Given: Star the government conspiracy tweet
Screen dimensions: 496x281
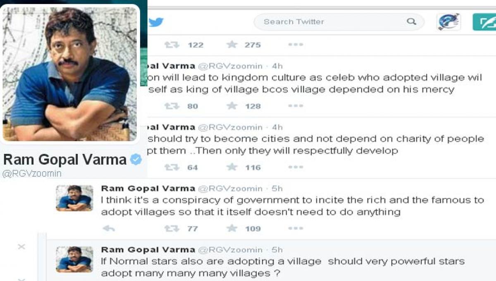Looking at the screenshot, I should coord(232,228).
